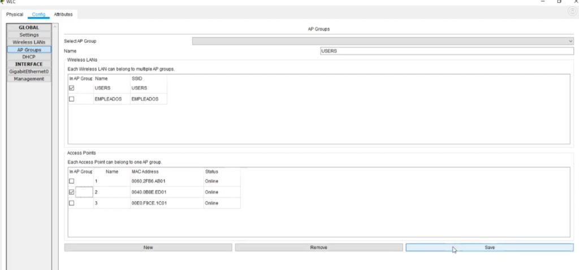Open the Management interface settings
Image resolution: width=579 pixels, height=270 pixels.
pos(29,79)
